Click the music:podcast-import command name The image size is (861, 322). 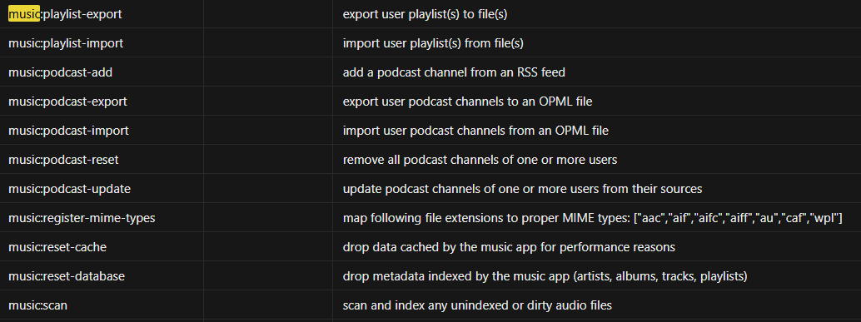point(68,131)
